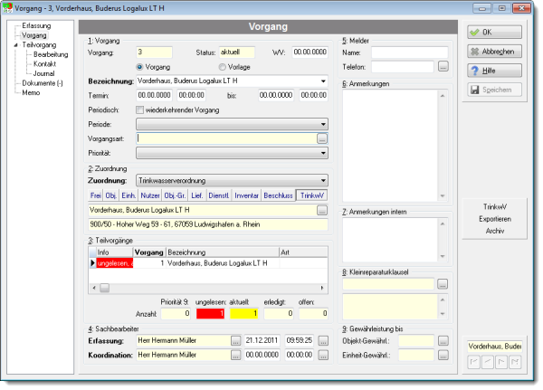Open the Kleinreparaturklausel ellipsis button

(x=443, y=284)
